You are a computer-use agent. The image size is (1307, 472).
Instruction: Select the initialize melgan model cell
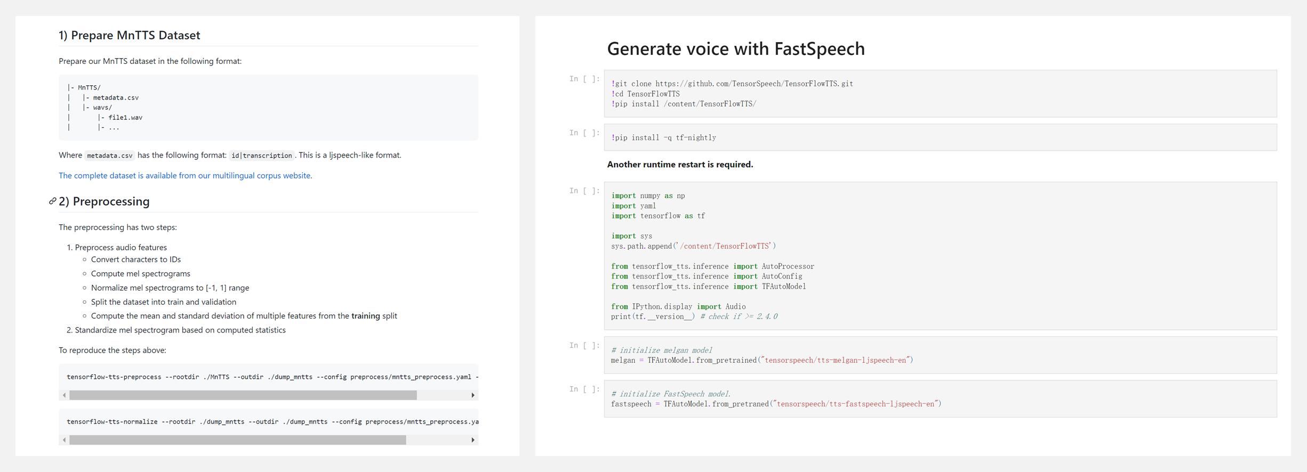click(940, 355)
